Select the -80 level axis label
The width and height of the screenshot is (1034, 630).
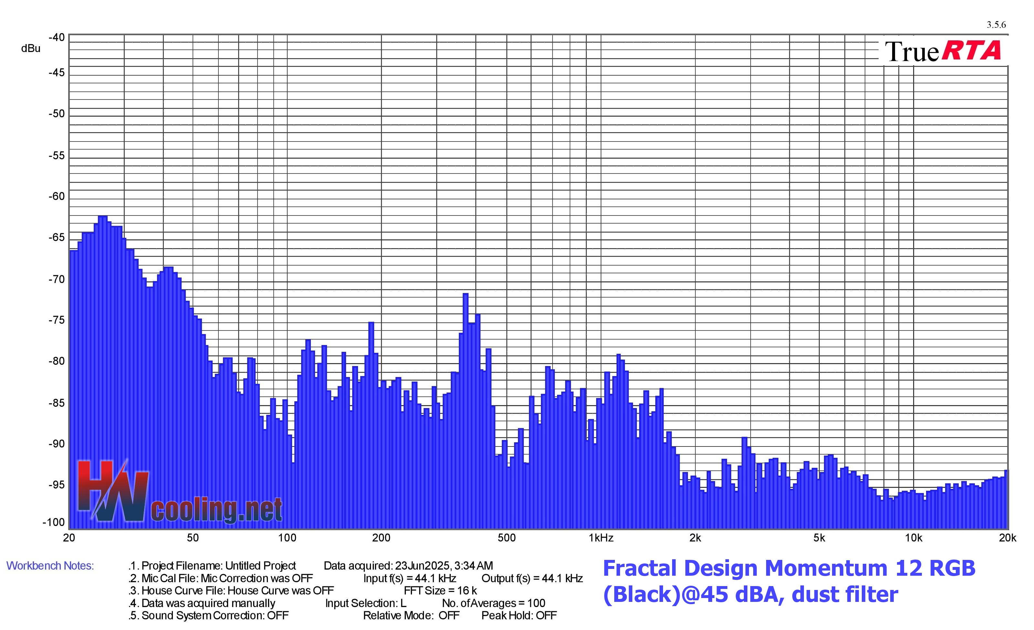pyautogui.click(x=57, y=361)
